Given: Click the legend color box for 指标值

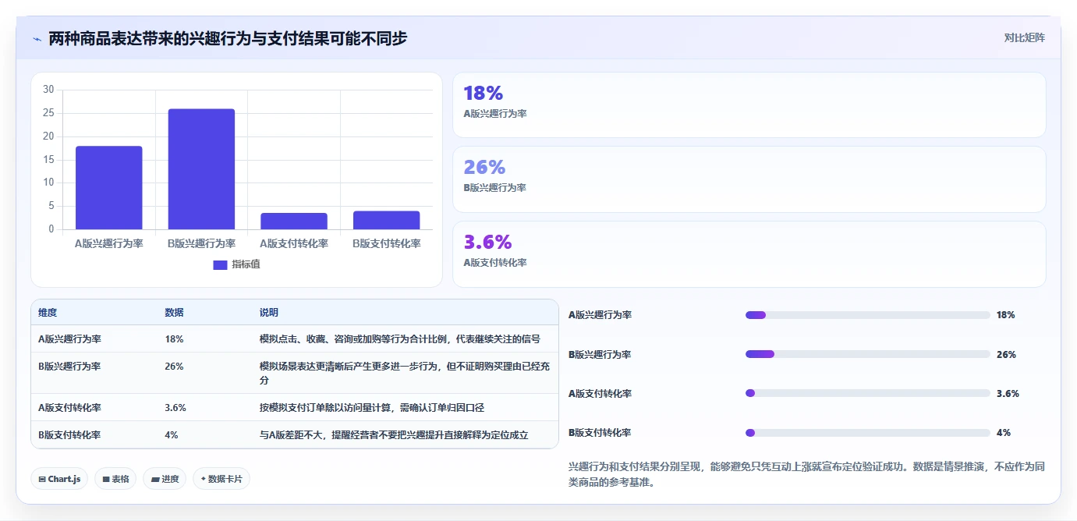Looking at the screenshot, I should point(220,264).
